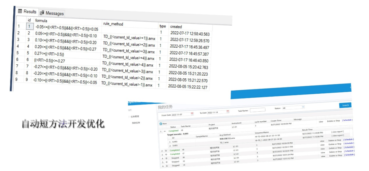This screenshot has height=171, width=369.
Task: Switch to the Messages tab
Action: [x=52, y=13]
